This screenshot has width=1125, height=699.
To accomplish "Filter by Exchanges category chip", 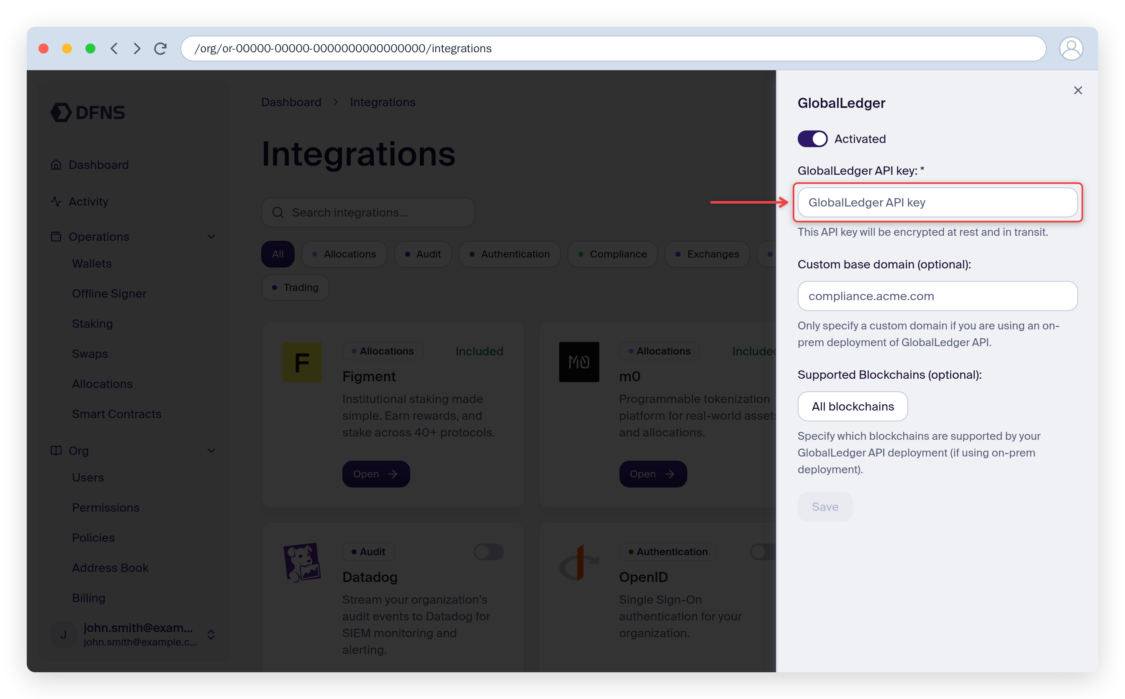I will pos(707,254).
